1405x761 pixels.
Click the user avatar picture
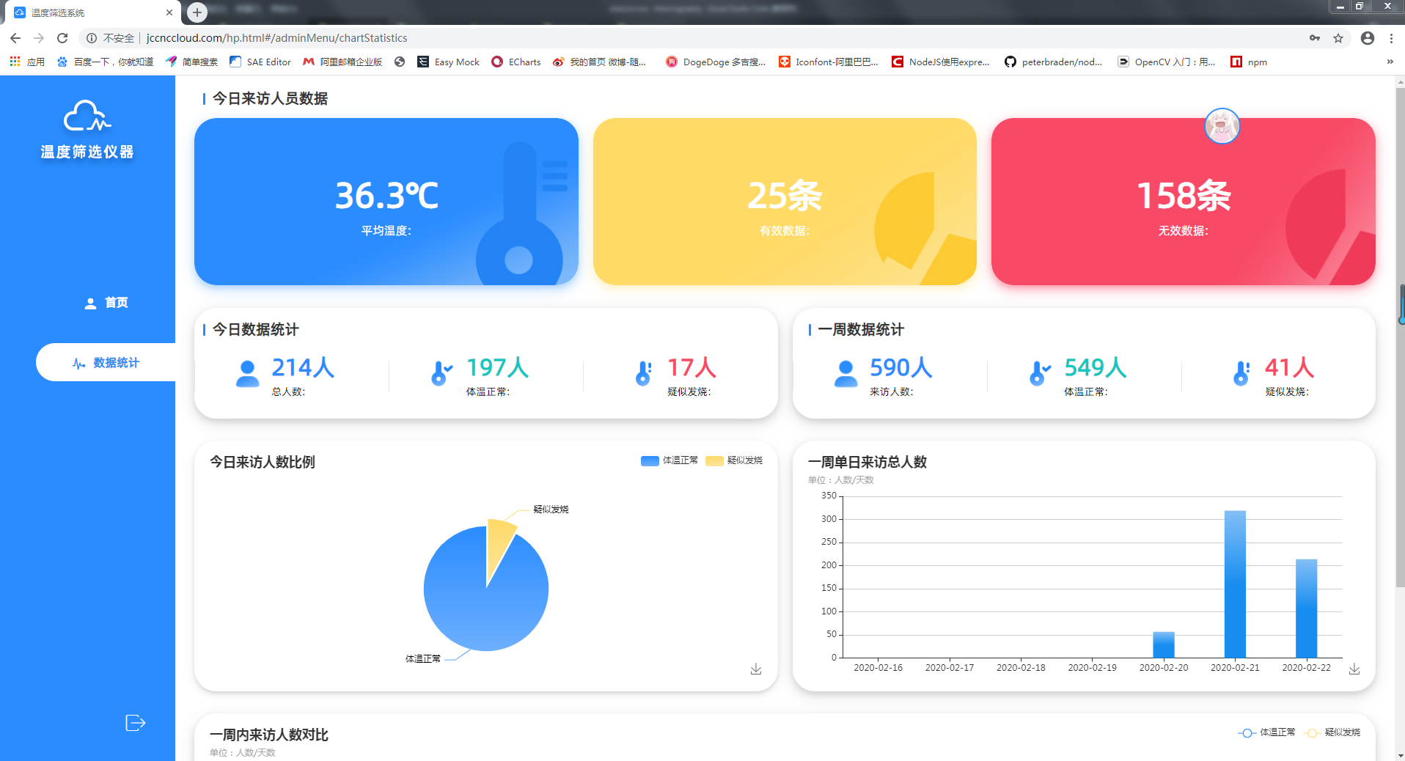1222,126
